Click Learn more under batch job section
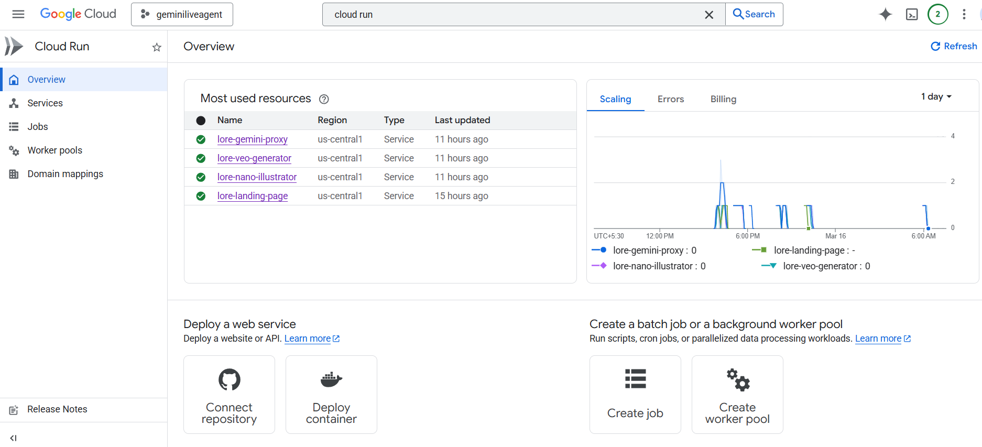Screen dimensions: 982x447 [883, 339]
